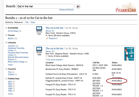Show more libraries
This screenshot has height=97, width=139.
pyautogui.click(x=10, y=65)
